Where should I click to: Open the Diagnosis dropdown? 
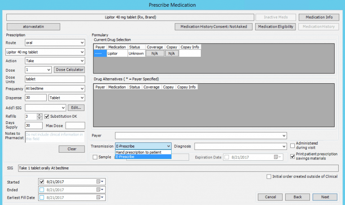(x=283, y=146)
